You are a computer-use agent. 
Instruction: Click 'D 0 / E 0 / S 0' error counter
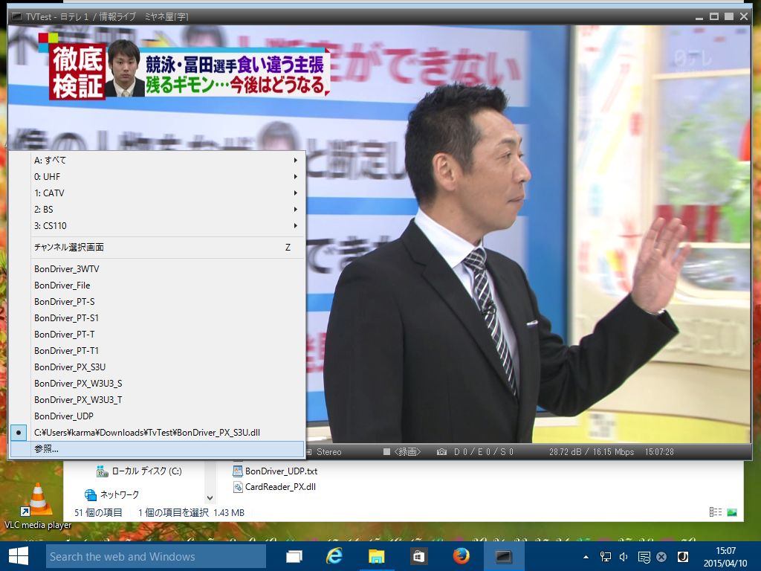(x=483, y=452)
